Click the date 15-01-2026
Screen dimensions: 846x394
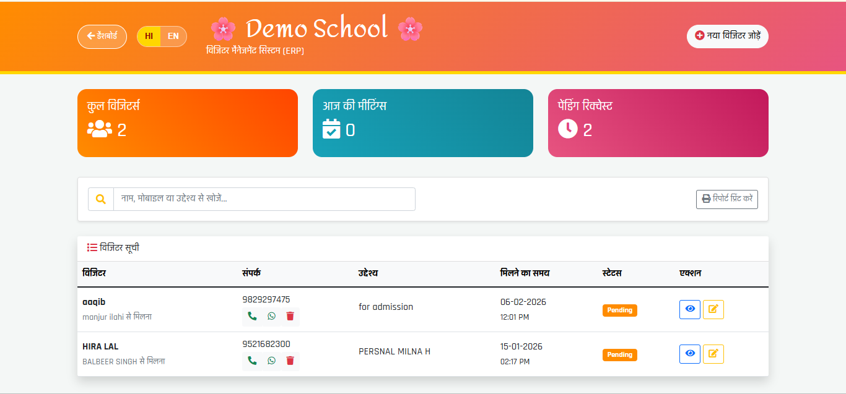521,346
